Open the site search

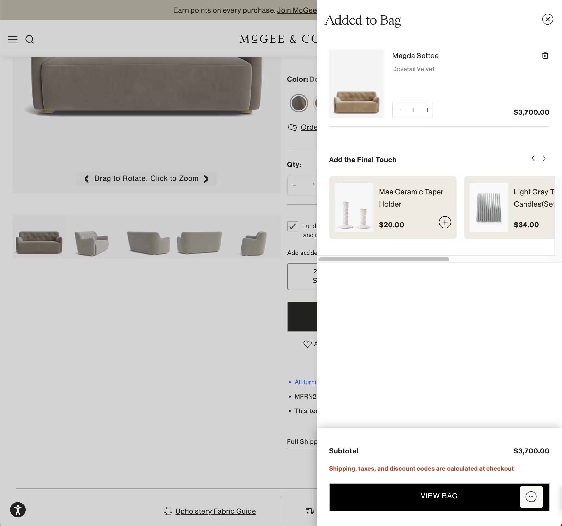click(30, 39)
